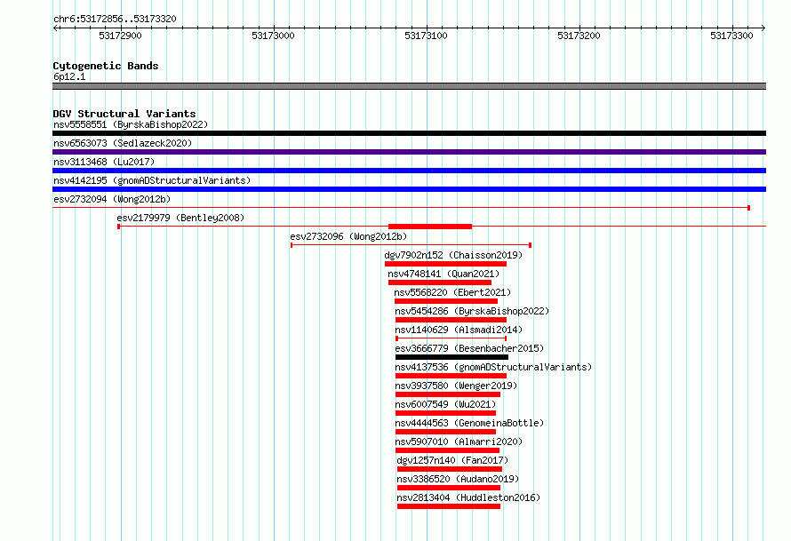Click the nsv5907010 red variant bar

[x=447, y=450]
